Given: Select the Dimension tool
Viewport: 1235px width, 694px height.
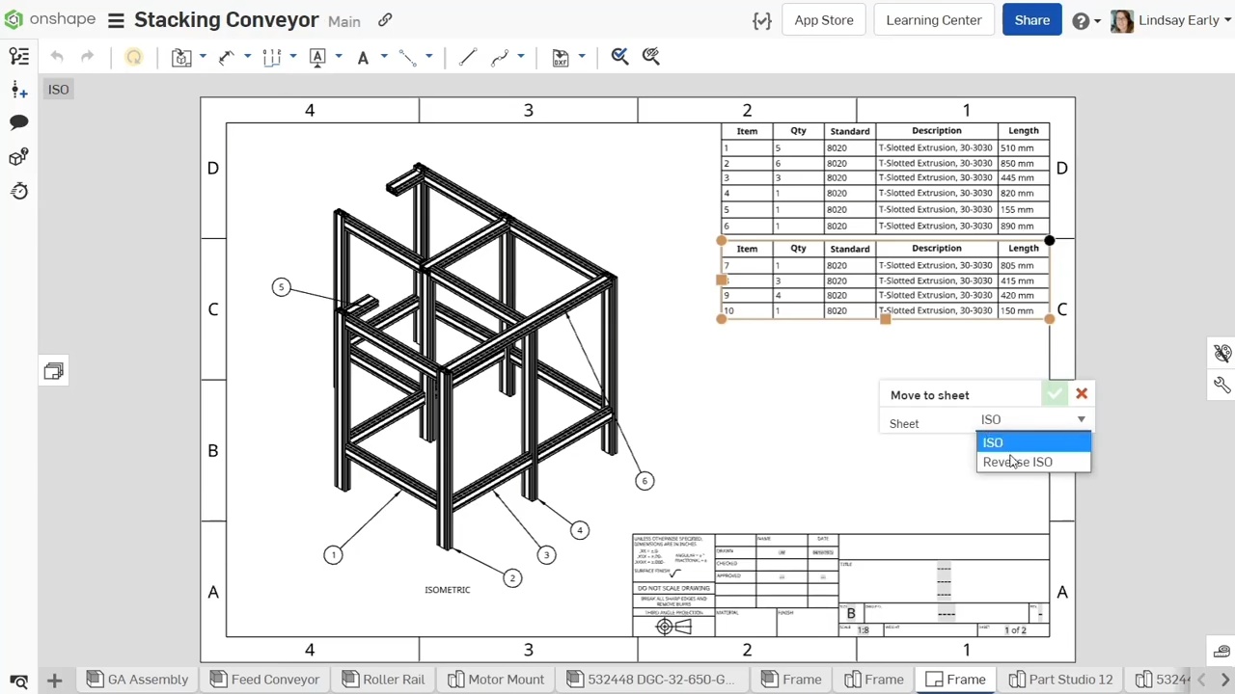Looking at the screenshot, I should click(x=227, y=58).
